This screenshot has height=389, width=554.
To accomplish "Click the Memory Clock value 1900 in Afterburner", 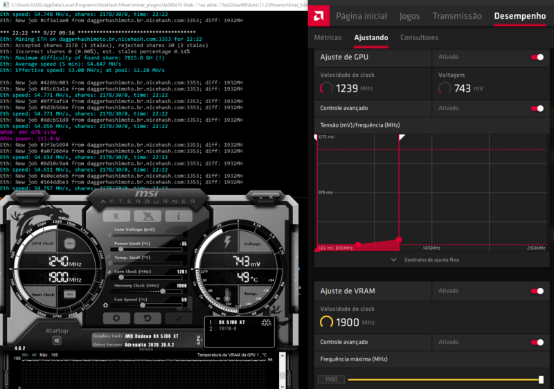I will coord(181,286).
